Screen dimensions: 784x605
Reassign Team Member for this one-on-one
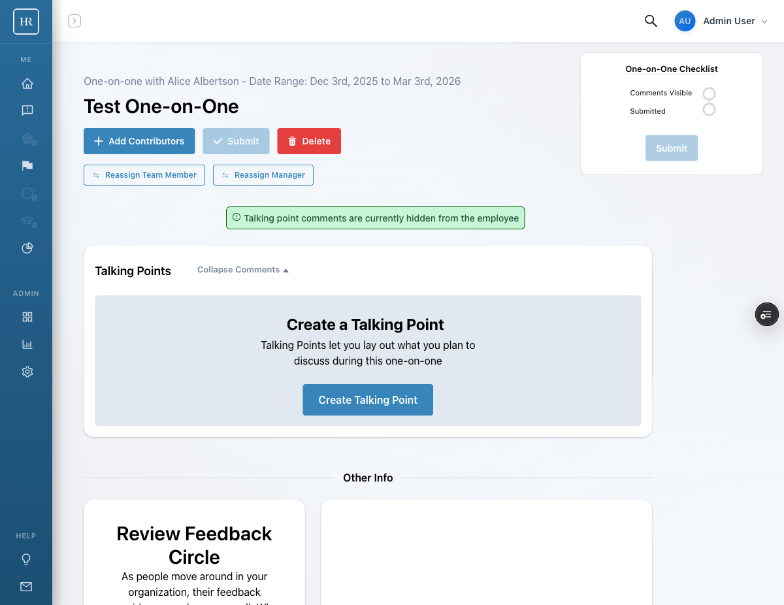coord(144,174)
